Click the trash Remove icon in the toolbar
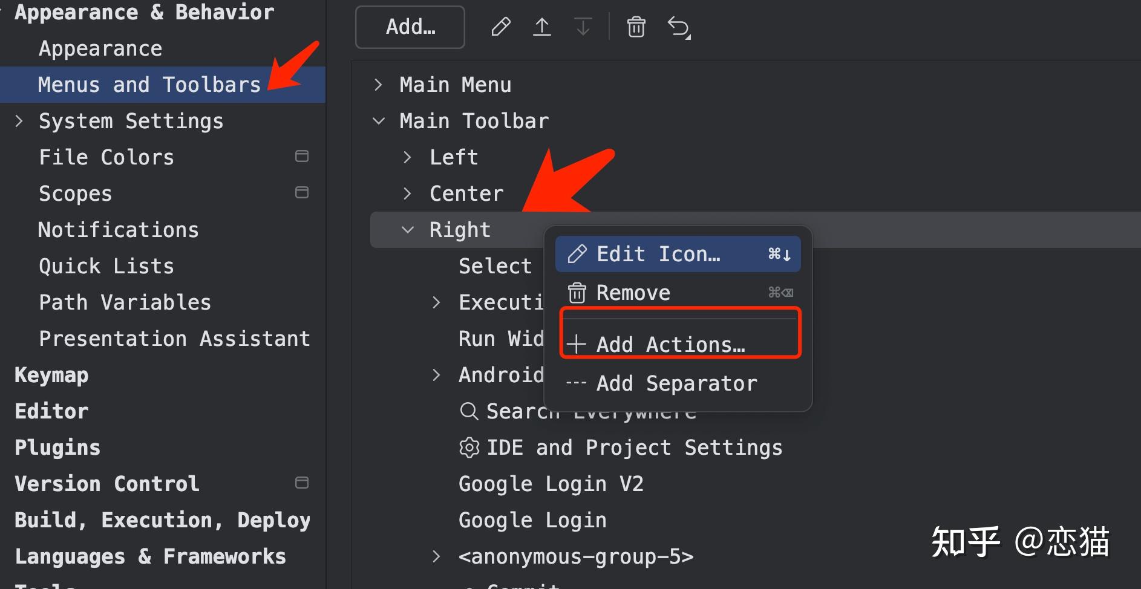 [636, 27]
